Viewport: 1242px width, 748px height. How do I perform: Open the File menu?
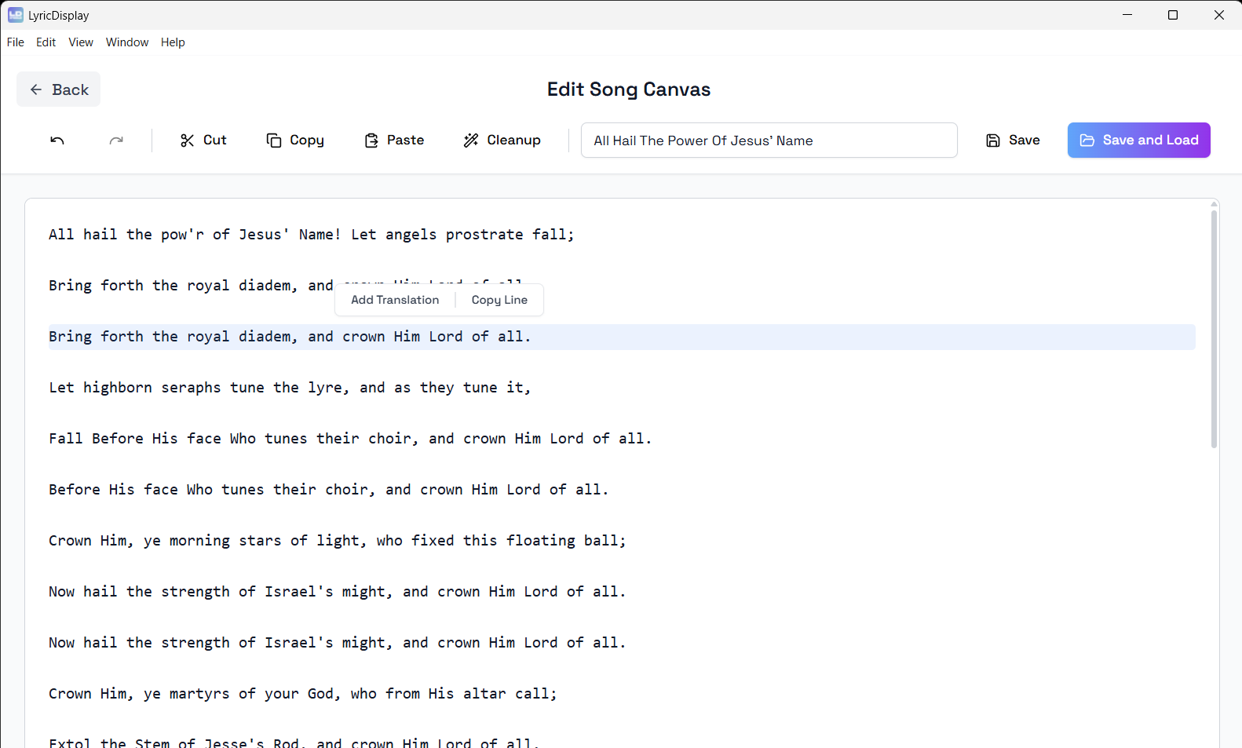(x=16, y=42)
